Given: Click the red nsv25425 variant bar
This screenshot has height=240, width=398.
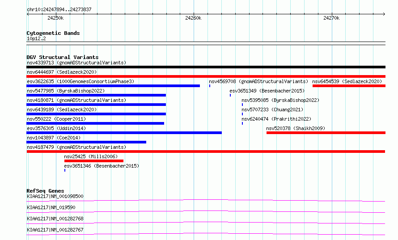Looking at the screenshot, I should pyautogui.click(x=94, y=161).
